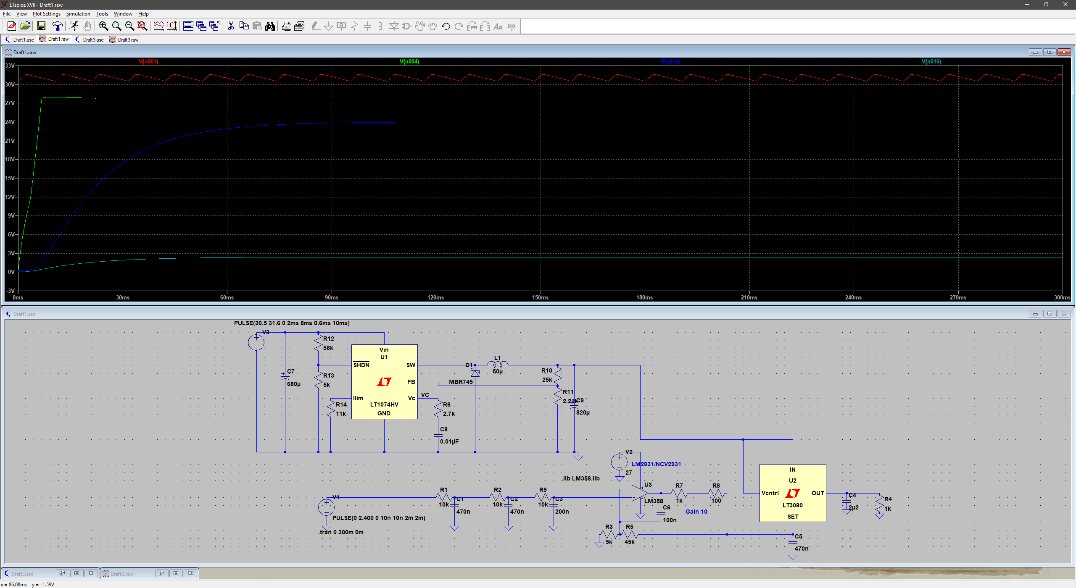Screen dimensions: 1076x588
Task: Click the V(n016) cyan trace label
Action: point(931,61)
